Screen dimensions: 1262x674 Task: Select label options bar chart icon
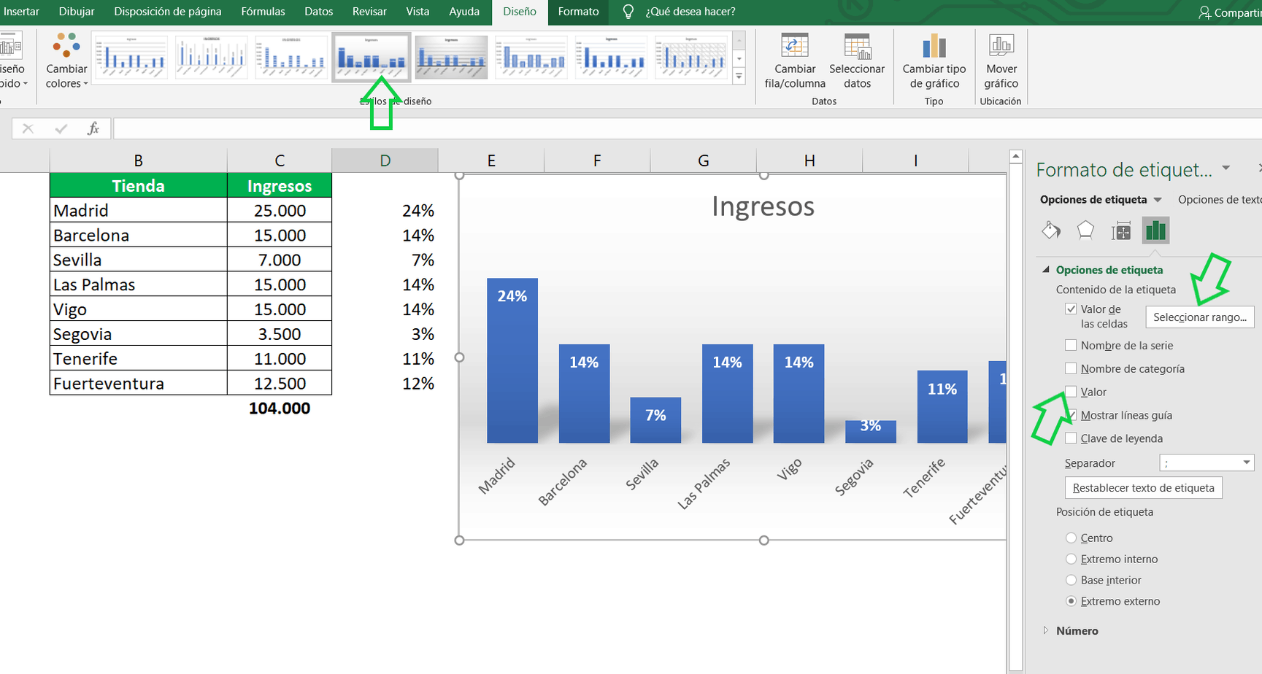click(1155, 231)
